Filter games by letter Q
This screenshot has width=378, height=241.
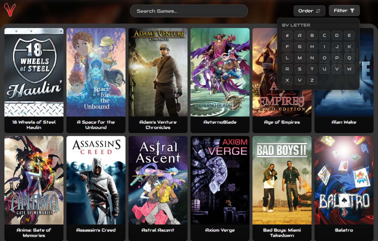click(349, 58)
